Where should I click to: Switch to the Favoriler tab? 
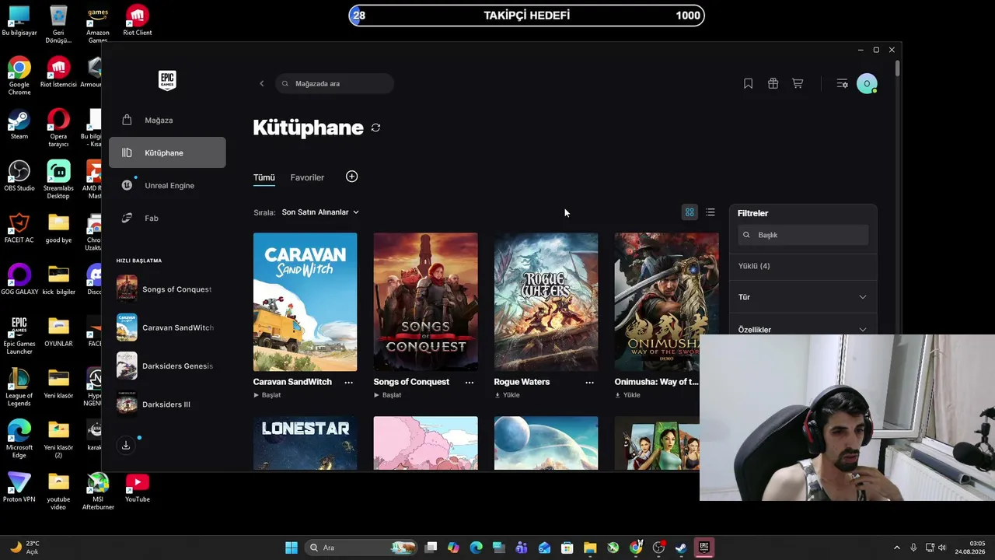307,177
